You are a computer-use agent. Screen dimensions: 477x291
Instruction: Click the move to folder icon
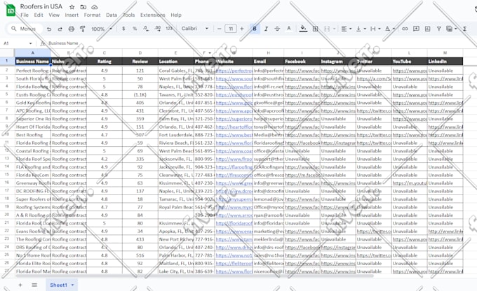(83, 7)
